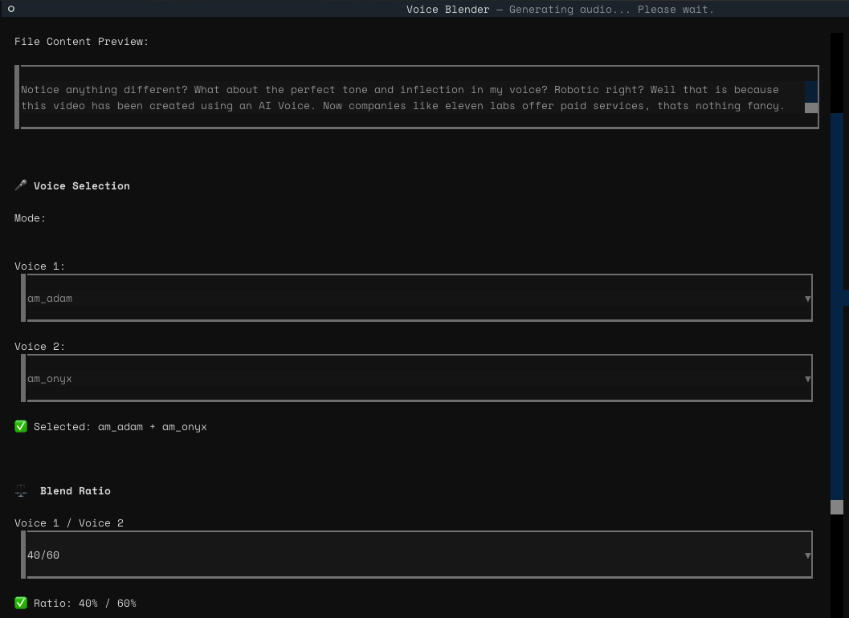Expand the 40/60 blend ratio dropdown

[x=402, y=555]
